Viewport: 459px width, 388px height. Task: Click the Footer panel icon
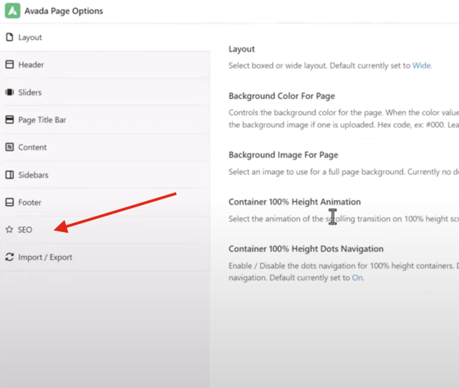click(10, 202)
